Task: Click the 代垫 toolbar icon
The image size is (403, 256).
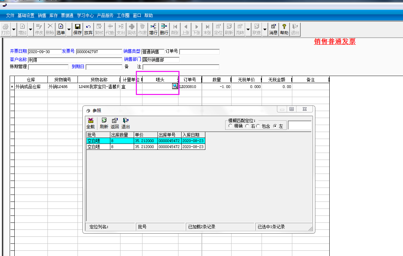Action: pos(110,29)
